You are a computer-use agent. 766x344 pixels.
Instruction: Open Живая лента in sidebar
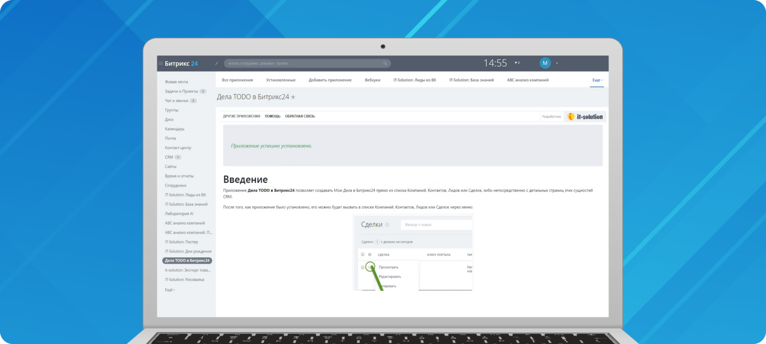[176, 82]
